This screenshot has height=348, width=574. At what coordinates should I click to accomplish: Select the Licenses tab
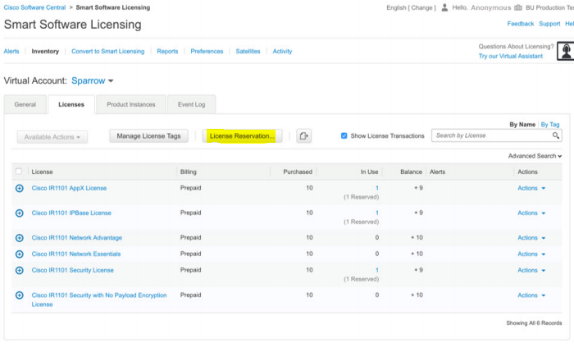click(71, 105)
